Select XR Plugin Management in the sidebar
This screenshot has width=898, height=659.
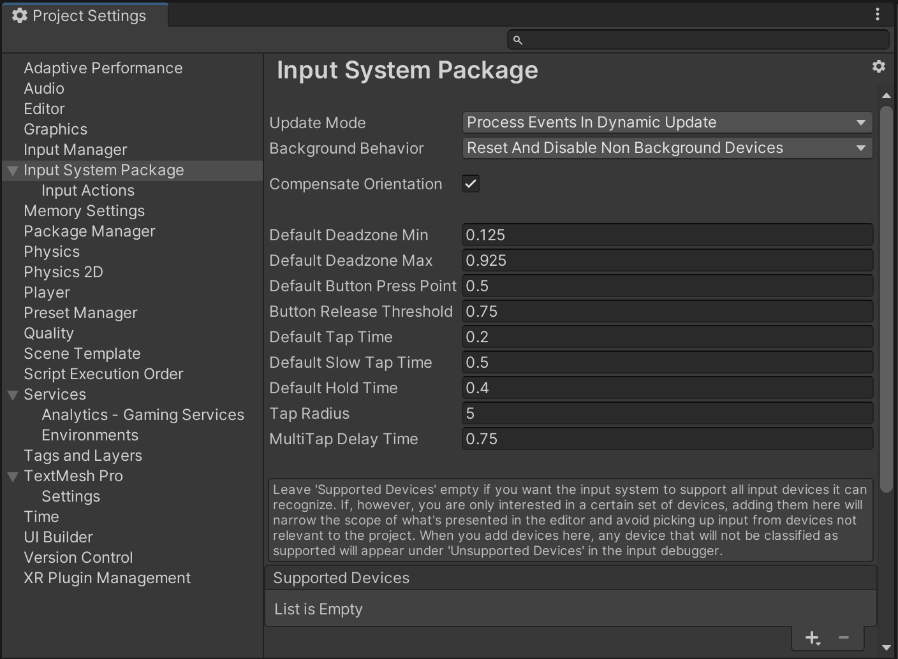point(107,577)
